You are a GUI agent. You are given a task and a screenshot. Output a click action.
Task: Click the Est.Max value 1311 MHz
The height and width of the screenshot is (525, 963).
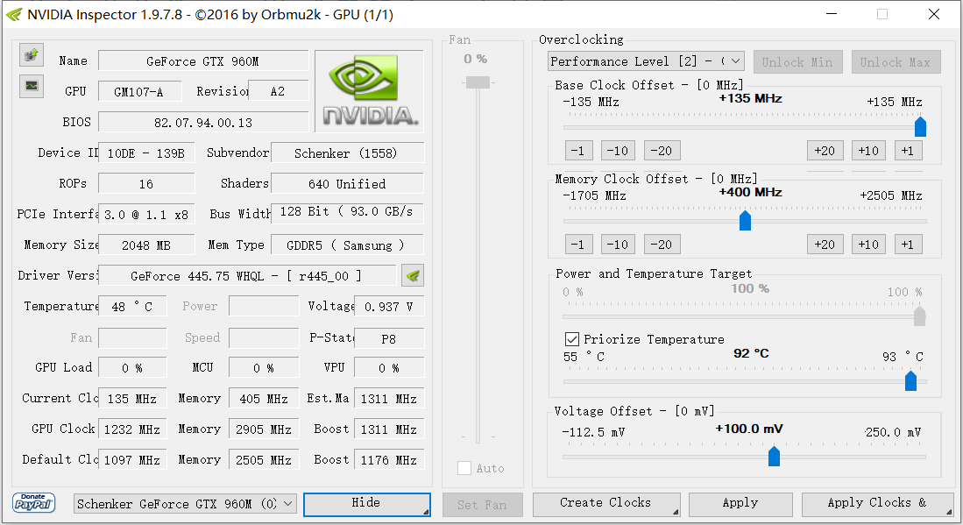click(x=389, y=399)
